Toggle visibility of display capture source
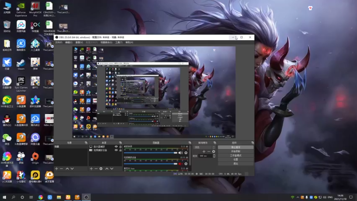 click(116, 147)
